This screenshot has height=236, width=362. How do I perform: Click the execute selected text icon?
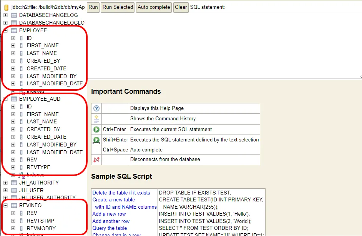click(x=96, y=140)
